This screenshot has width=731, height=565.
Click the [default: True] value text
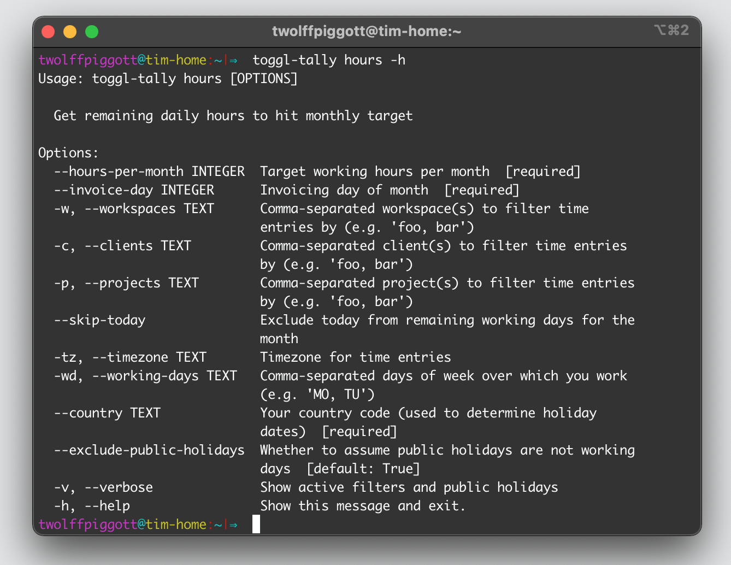coord(362,468)
